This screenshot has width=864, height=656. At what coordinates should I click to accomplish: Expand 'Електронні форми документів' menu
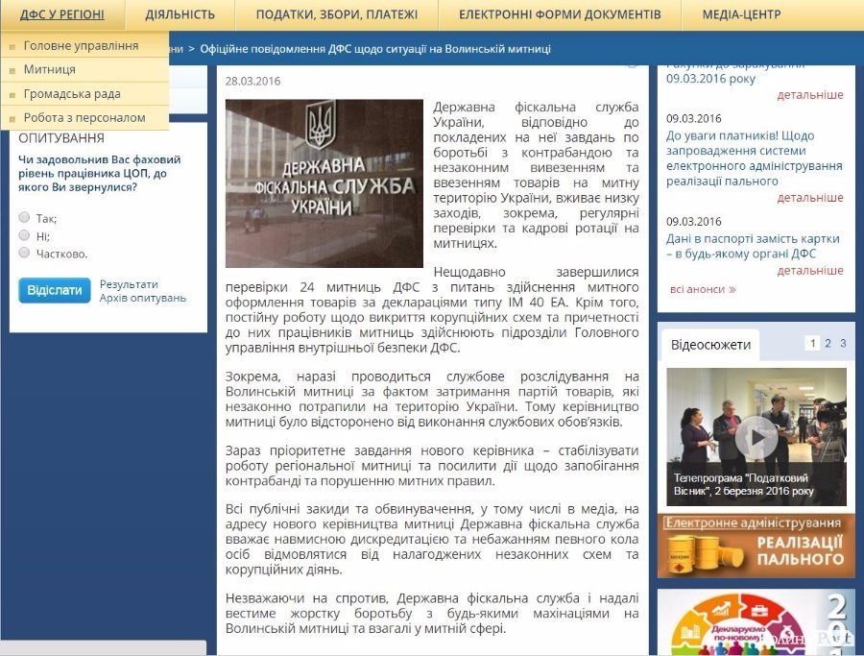pyautogui.click(x=560, y=14)
